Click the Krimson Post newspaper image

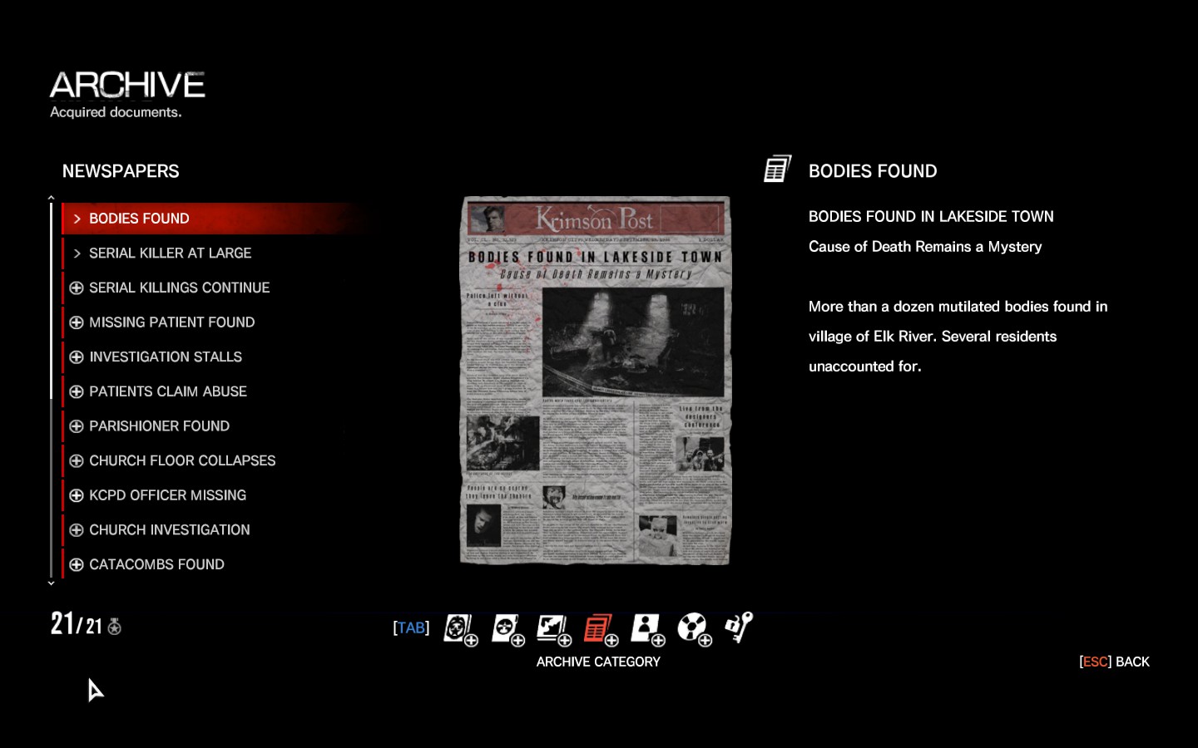[595, 381]
